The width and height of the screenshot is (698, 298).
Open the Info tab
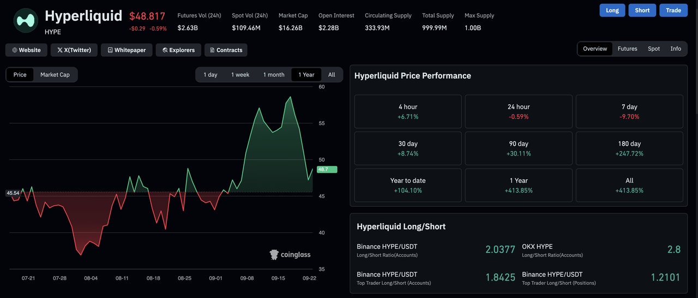pyautogui.click(x=676, y=49)
